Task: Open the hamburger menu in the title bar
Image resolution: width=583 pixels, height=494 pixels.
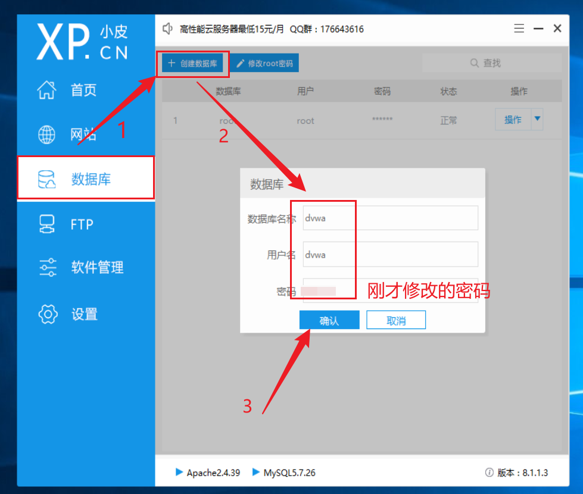Action: [519, 28]
